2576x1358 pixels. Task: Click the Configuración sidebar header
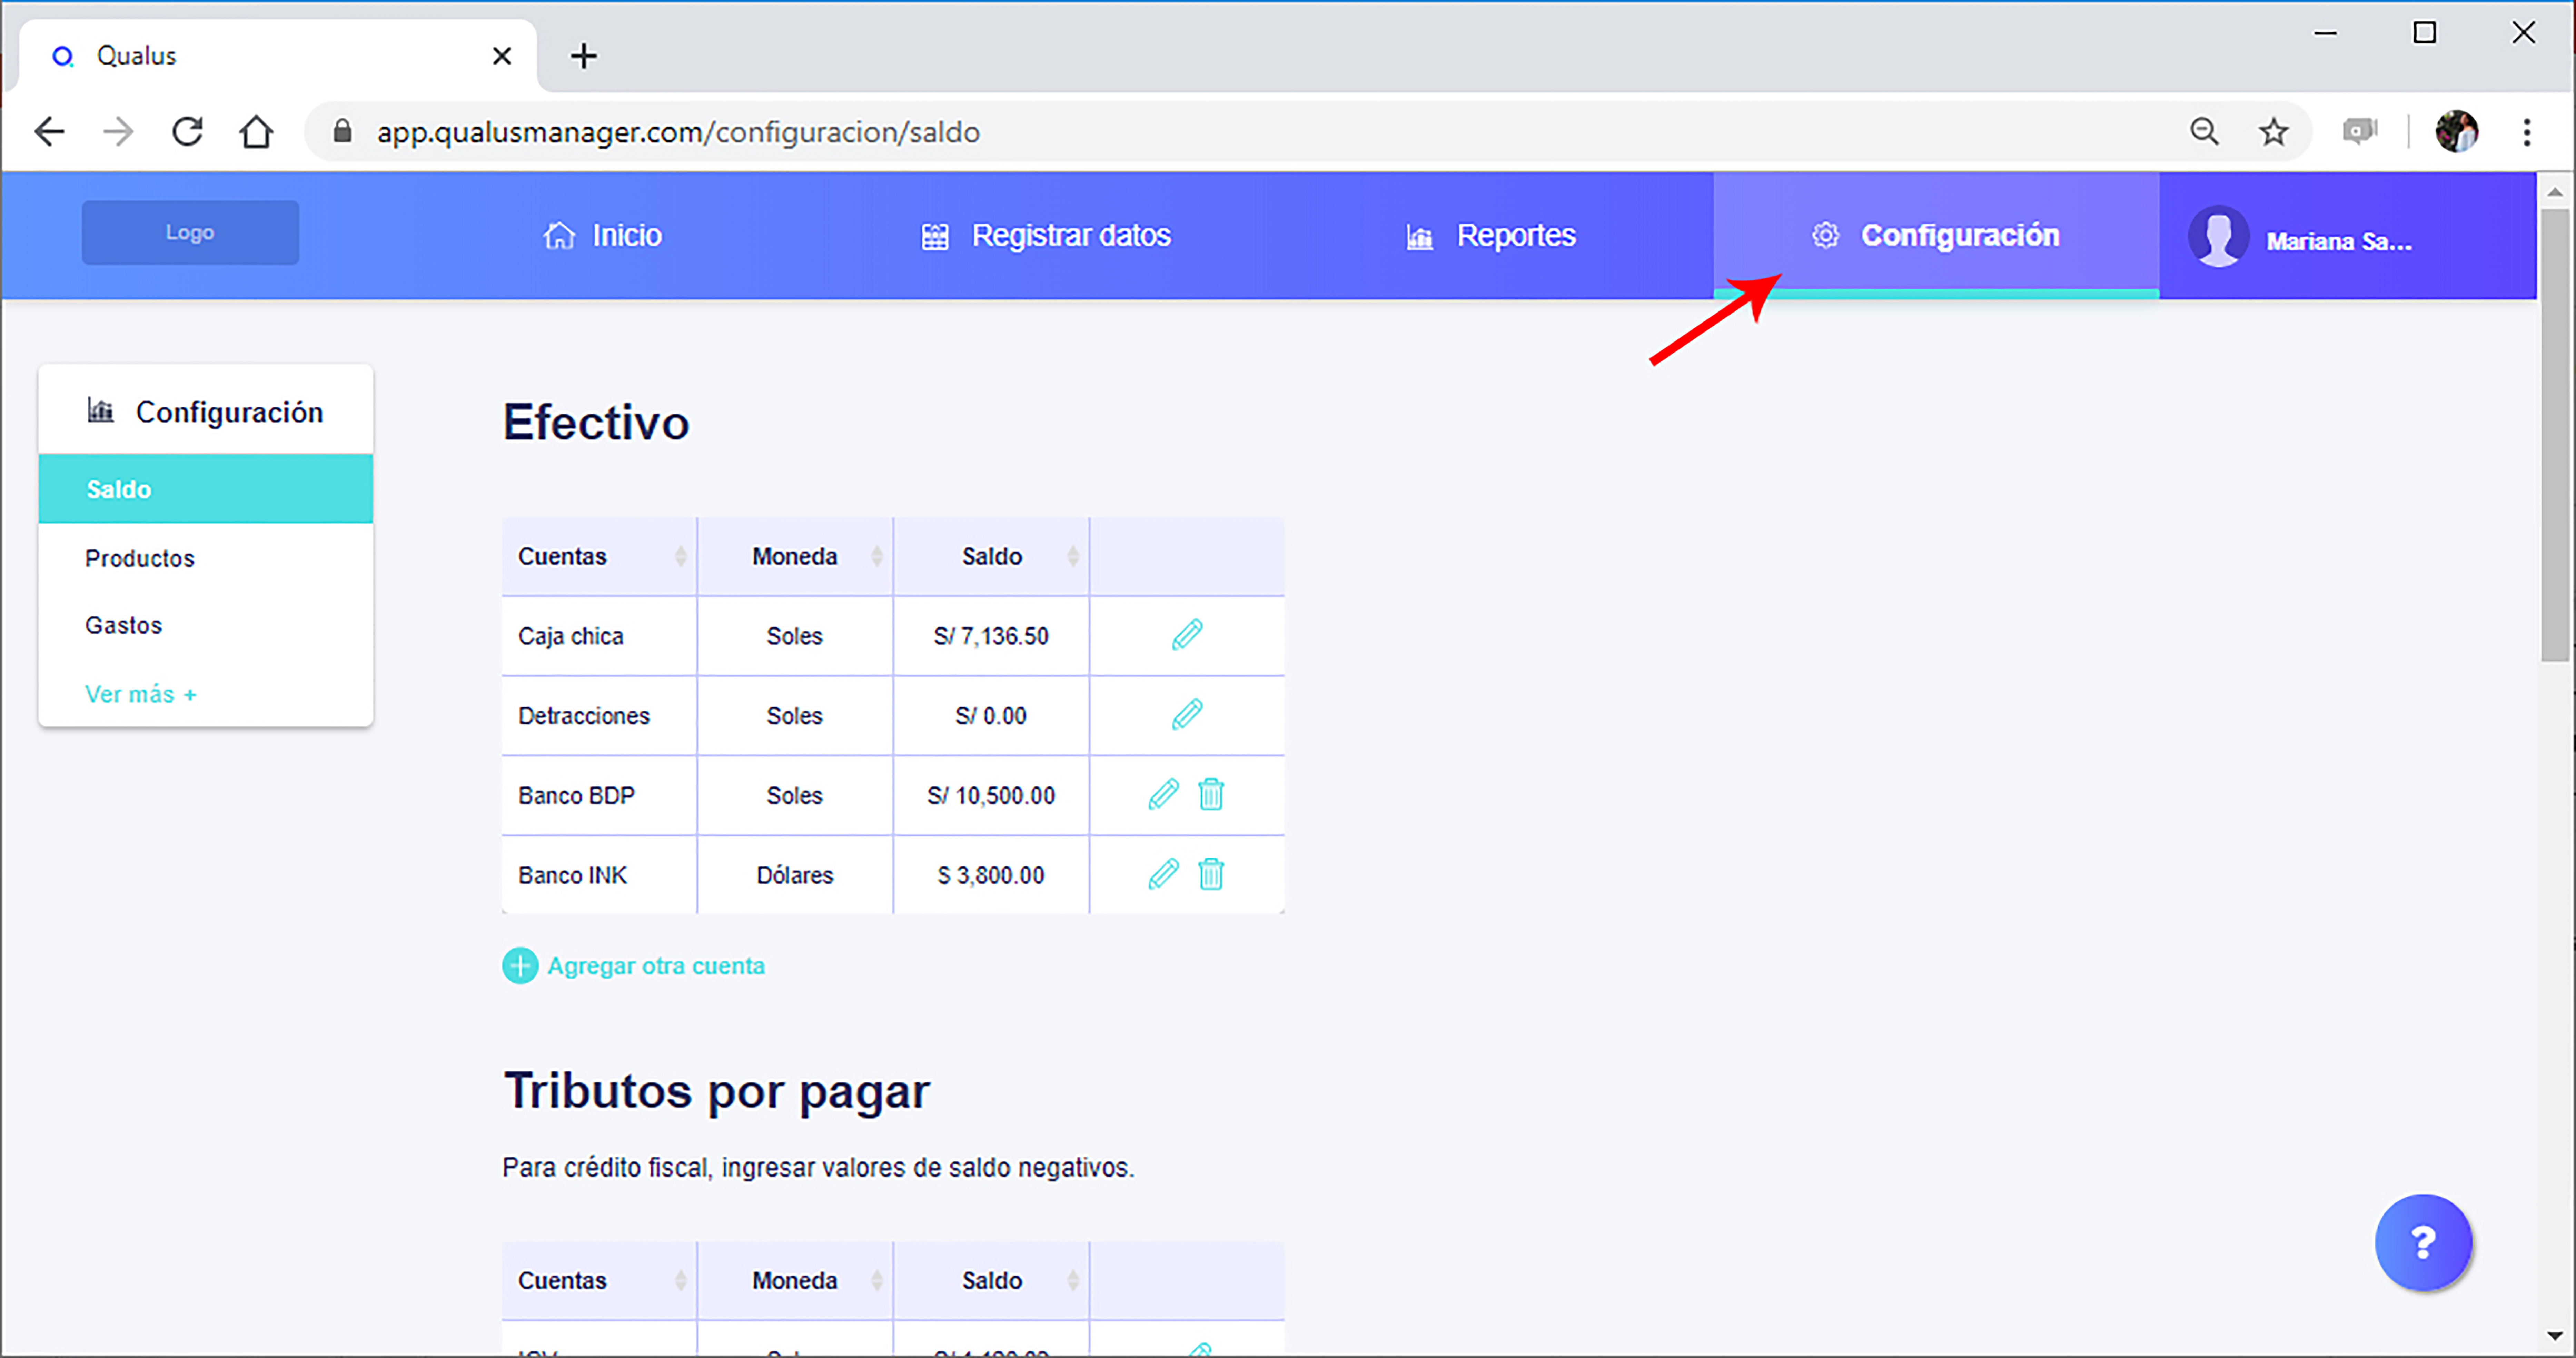click(x=206, y=411)
